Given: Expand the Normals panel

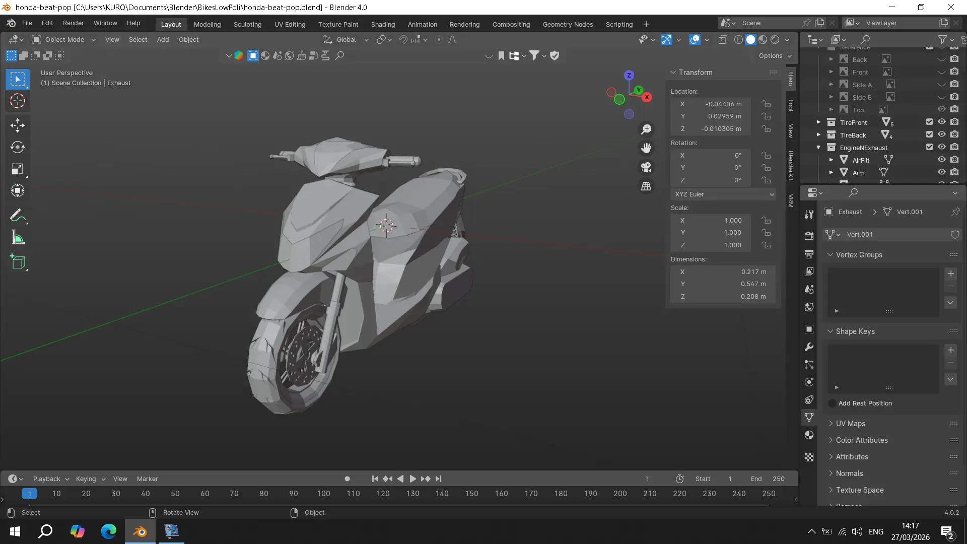Looking at the screenshot, I should click(x=849, y=473).
